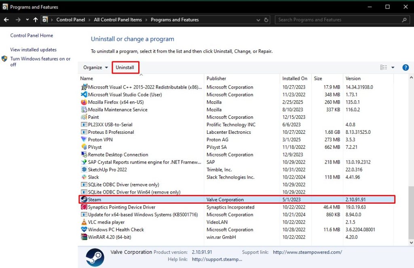
Task: Select the Steam icon in the list
Action: pos(84,199)
